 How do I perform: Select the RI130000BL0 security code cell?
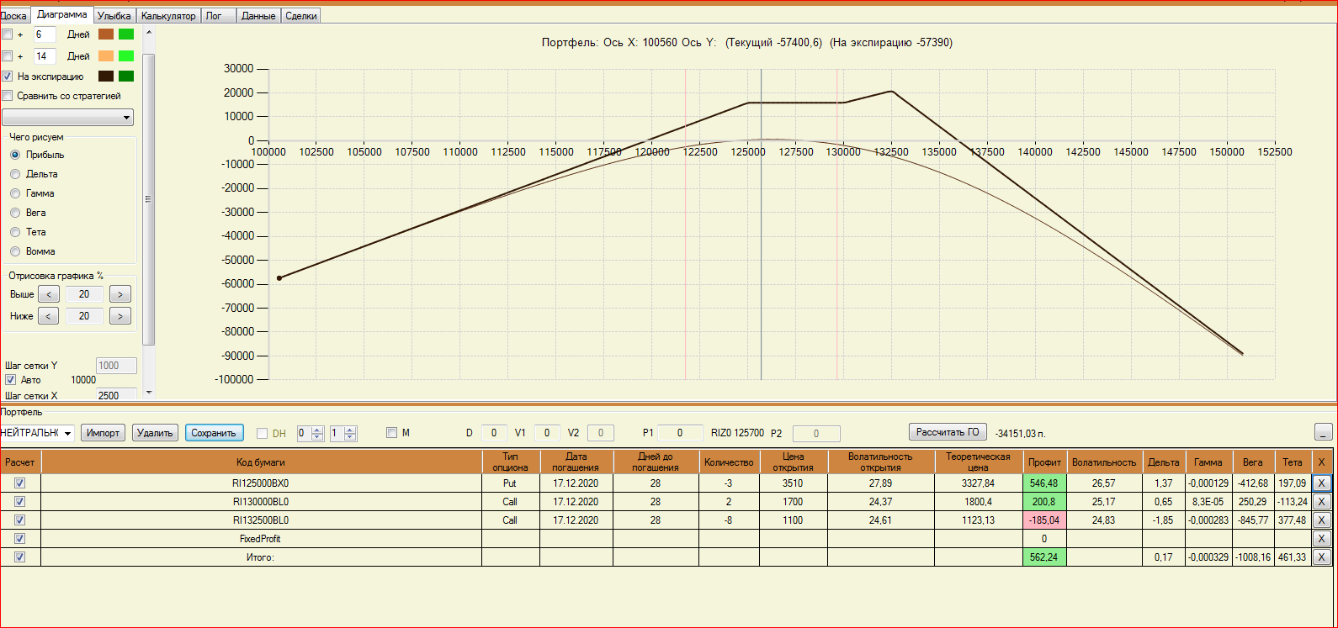pos(261,502)
